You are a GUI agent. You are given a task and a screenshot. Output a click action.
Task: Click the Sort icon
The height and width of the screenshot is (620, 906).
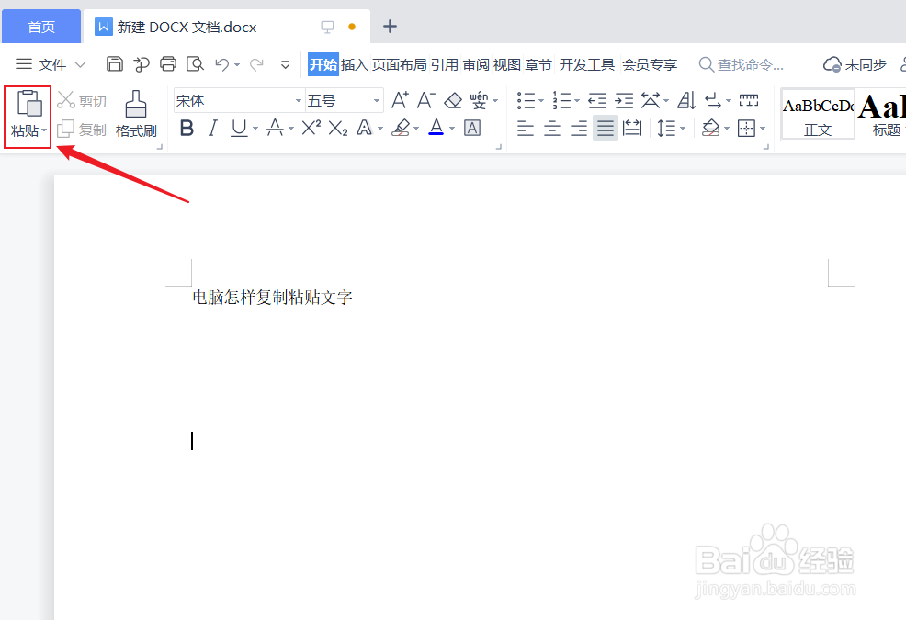[x=686, y=100]
